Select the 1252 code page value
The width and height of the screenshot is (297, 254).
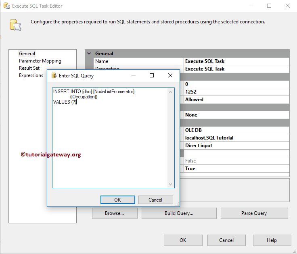[236, 92]
